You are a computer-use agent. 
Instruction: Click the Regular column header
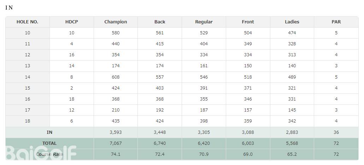pos(204,22)
